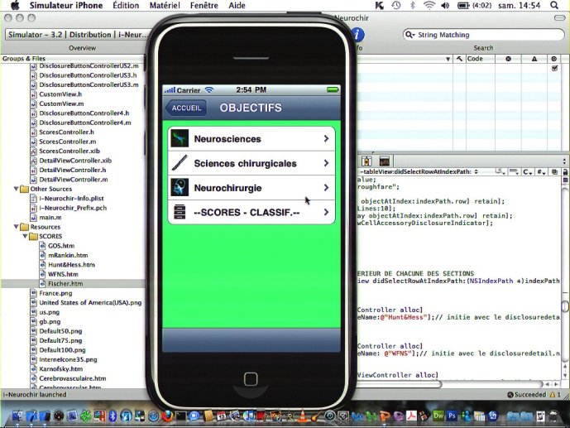Open the Time Machine icon in menu bar
The image size is (570, 428).
pos(396,6)
